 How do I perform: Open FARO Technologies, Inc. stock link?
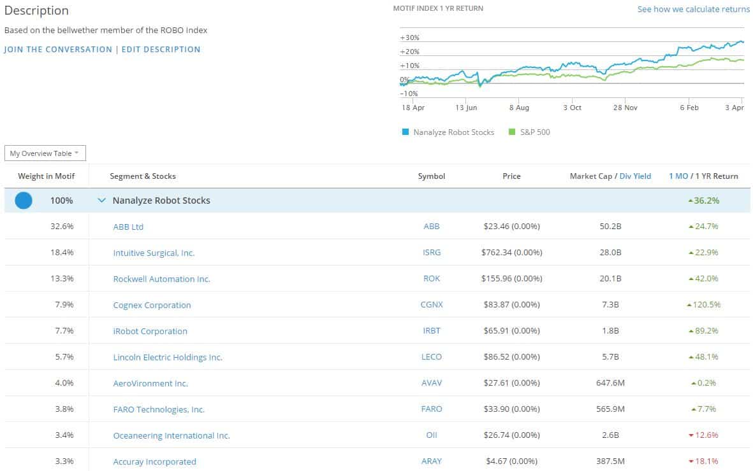coord(159,410)
